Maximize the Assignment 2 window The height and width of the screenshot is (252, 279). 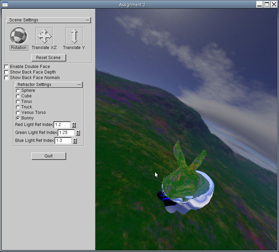pyautogui.click(x=267, y=4)
